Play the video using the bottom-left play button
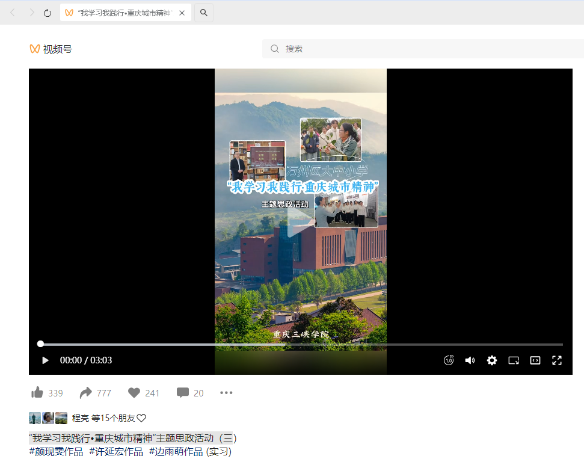 pyautogui.click(x=45, y=360)
